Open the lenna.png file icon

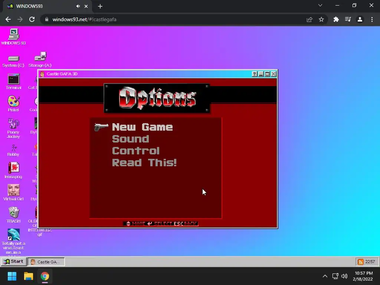pyautogui.click(x=14, y=170)
